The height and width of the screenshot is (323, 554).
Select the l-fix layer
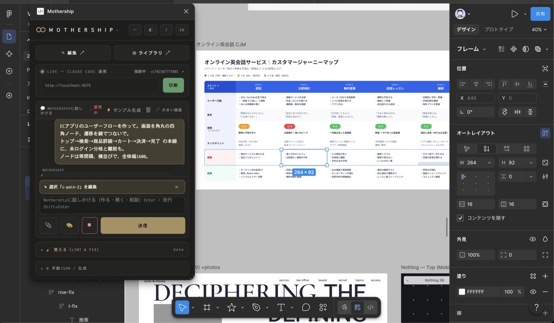[73, 306]
